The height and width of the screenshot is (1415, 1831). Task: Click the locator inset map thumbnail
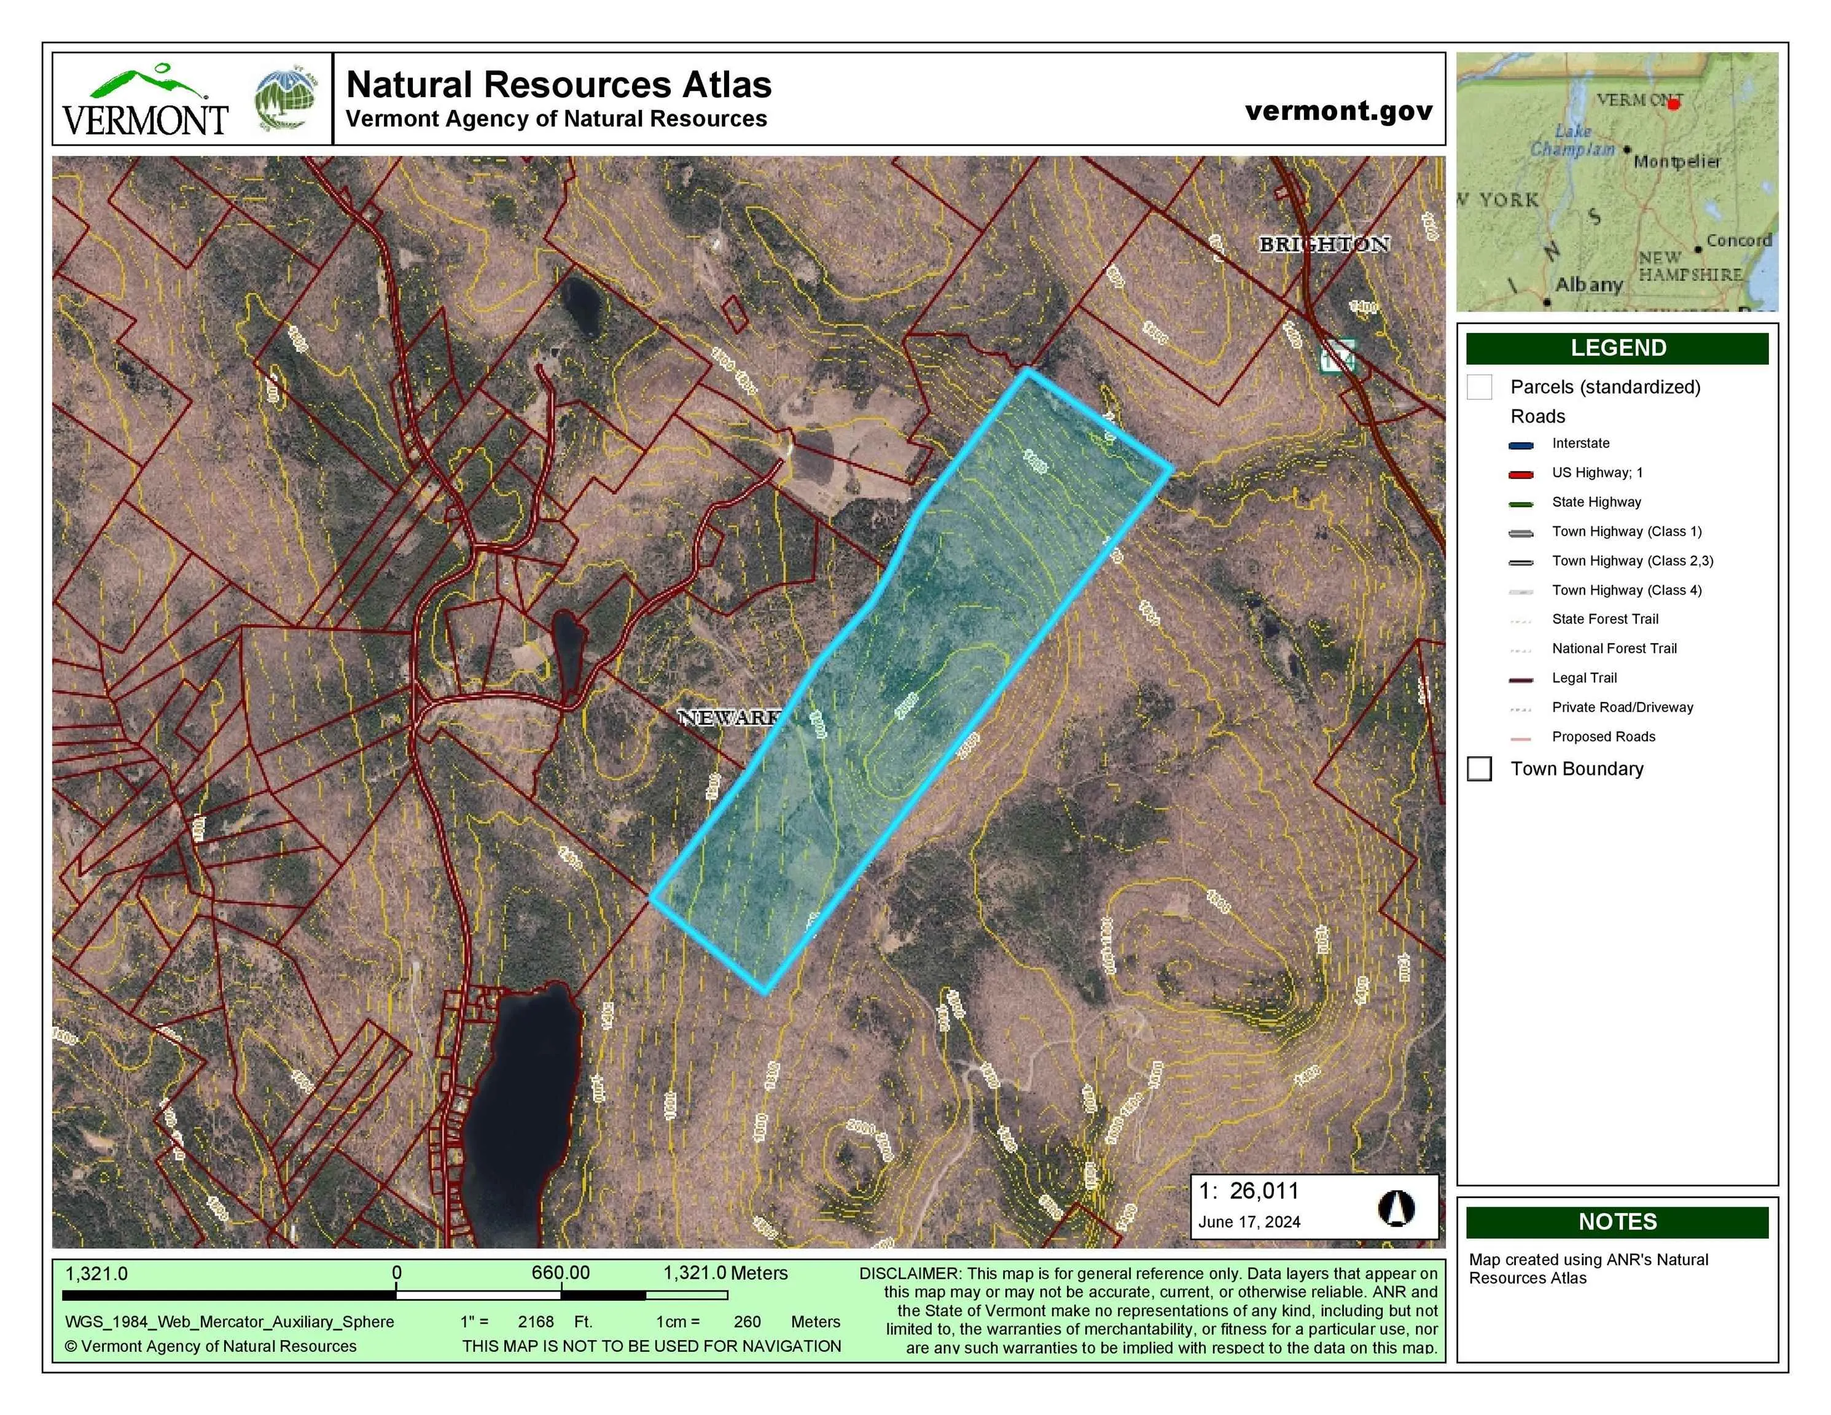click(x=1617, y=182)
